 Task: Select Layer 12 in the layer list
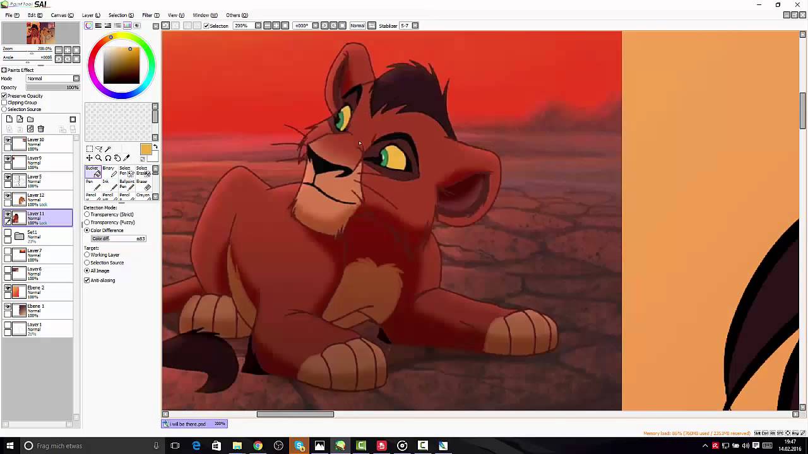37,199
